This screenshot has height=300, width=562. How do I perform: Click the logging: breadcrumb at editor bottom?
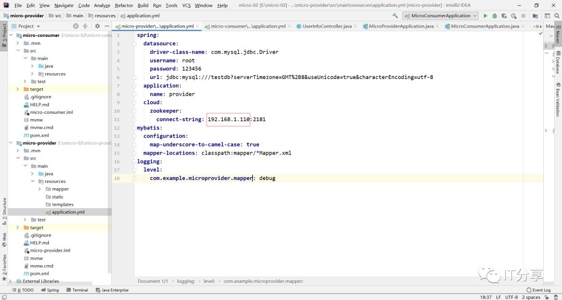(x=186, y=281)
